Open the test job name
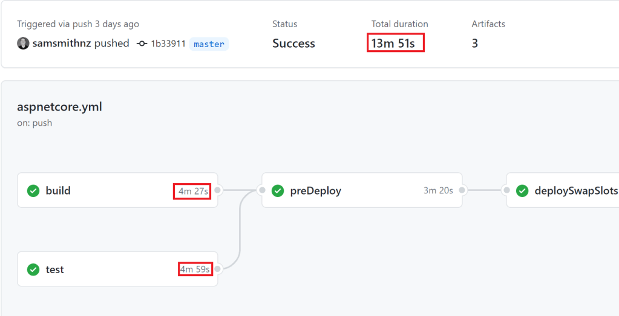The width and height of the screenshot is (619, 316). click(54, 269)
